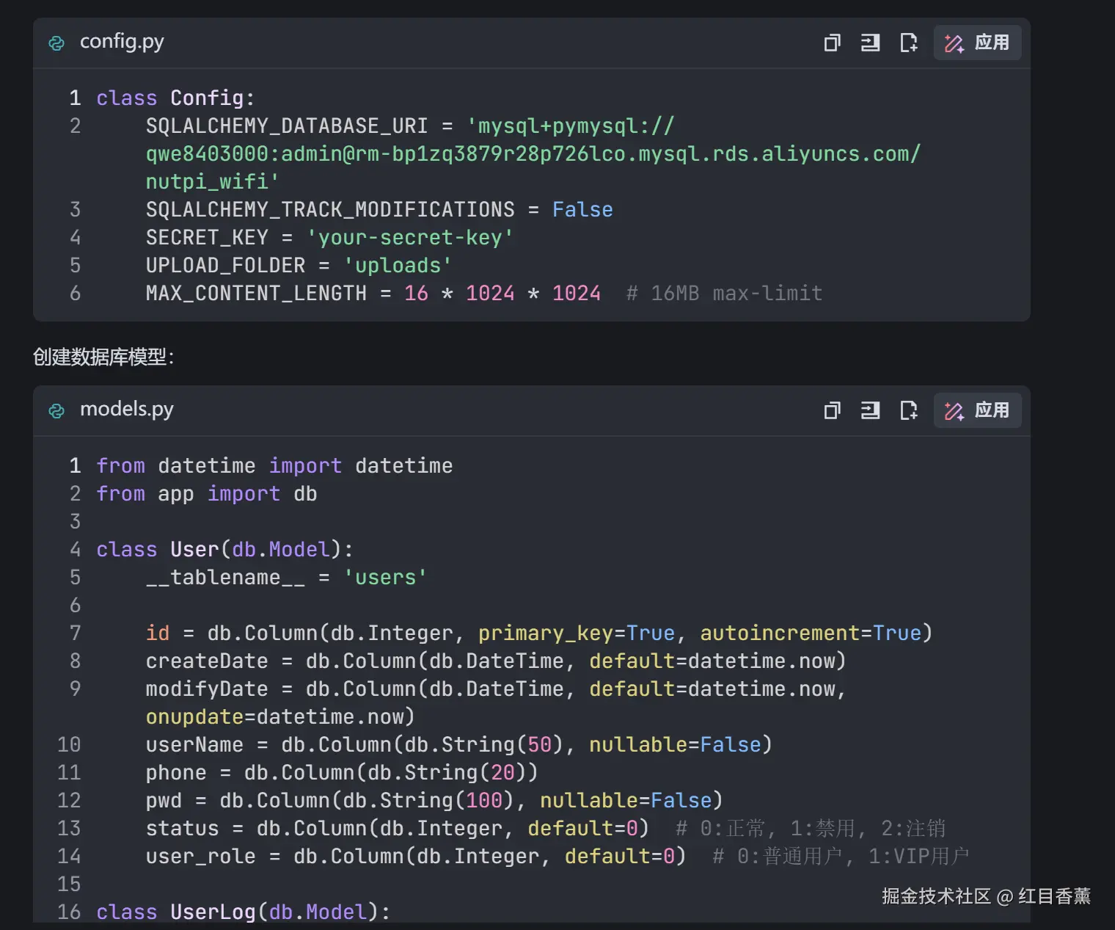Copy code in the config.py block

click(x=832, y=43)
